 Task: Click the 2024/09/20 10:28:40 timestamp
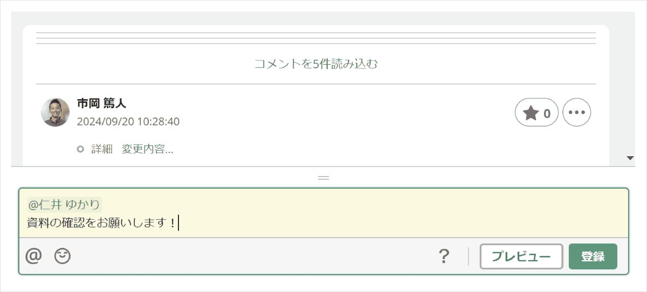click(128, 121)
